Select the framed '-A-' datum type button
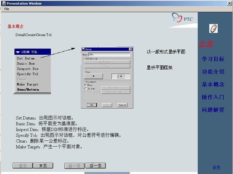The height and width of the screenshot is (174, 233). [x=121, y=76]
